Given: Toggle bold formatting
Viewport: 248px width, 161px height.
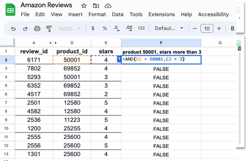Looking at the screenshot, I should point(232,28).
